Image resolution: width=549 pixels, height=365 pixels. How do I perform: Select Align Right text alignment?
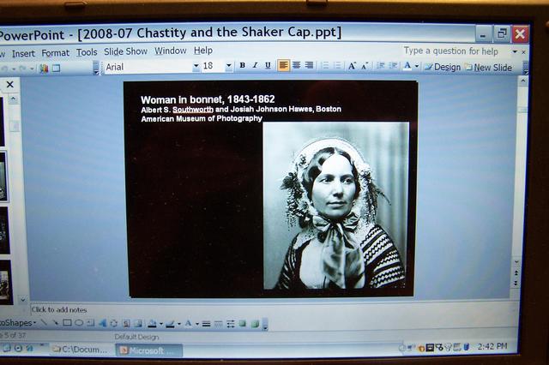(309, 65)
